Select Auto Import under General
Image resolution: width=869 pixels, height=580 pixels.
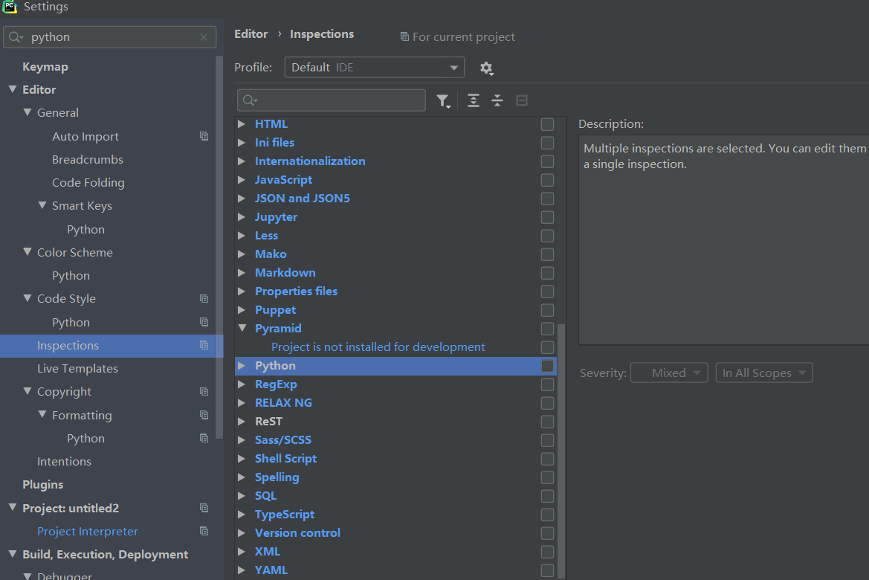[x=85, y=136]
